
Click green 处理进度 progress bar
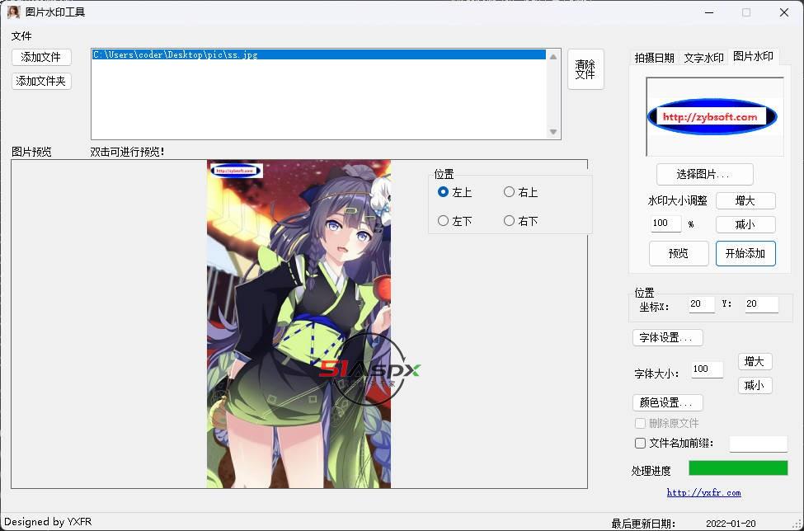tap(738, 468)
